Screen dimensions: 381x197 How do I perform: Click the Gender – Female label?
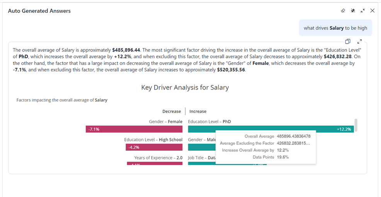click(x=165, y=122)
